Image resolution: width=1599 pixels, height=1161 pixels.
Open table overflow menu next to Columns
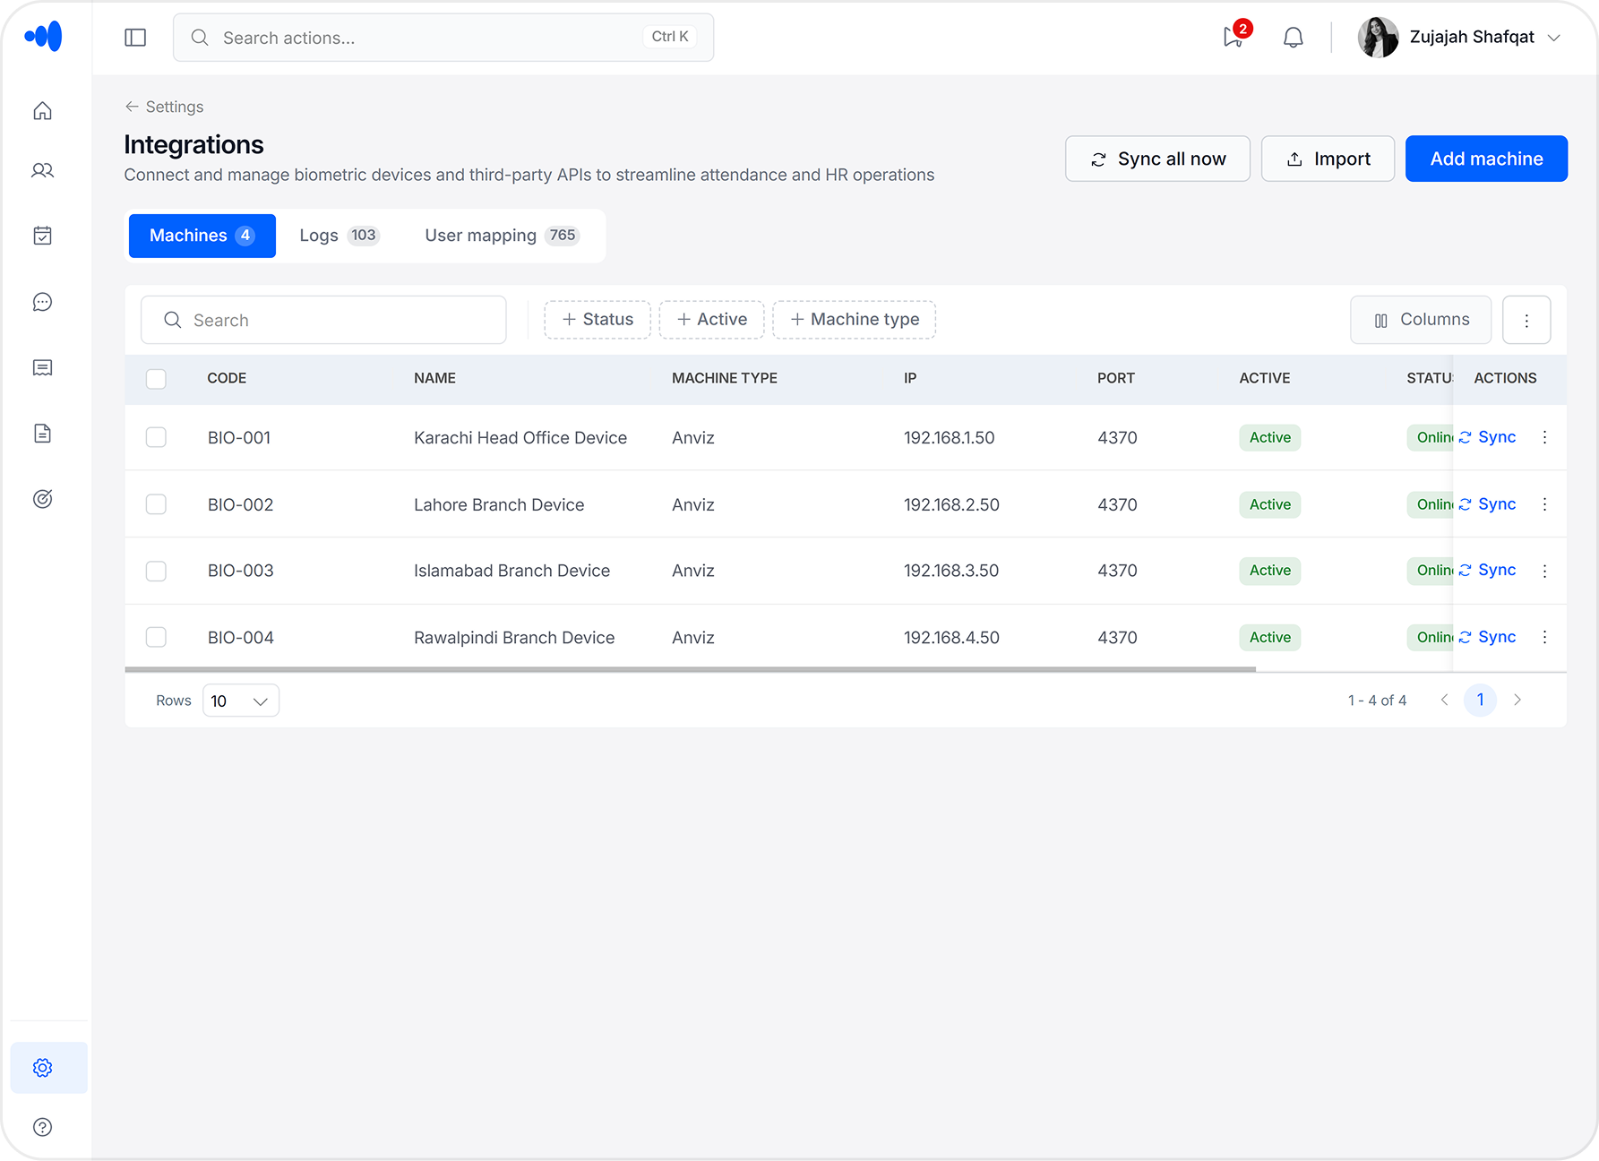pyautogui.click(x=1526, y=320)
